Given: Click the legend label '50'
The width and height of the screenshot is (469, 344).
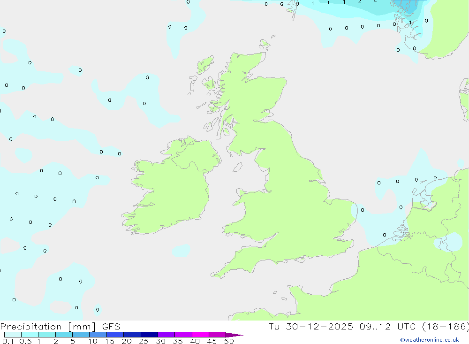Looking at the screenshot, I should point(229,341).
